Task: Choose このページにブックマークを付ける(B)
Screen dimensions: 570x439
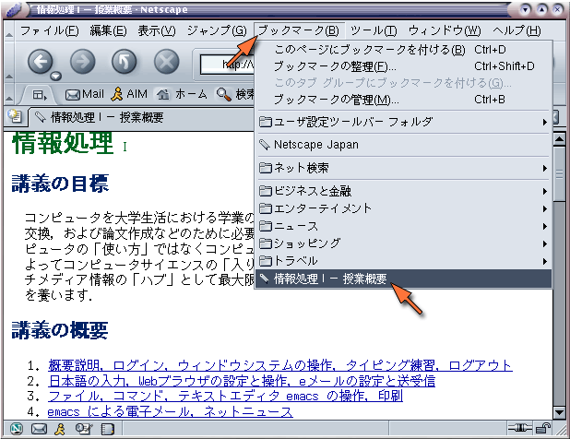Action: pyautogui.click(x=403, y=50)
